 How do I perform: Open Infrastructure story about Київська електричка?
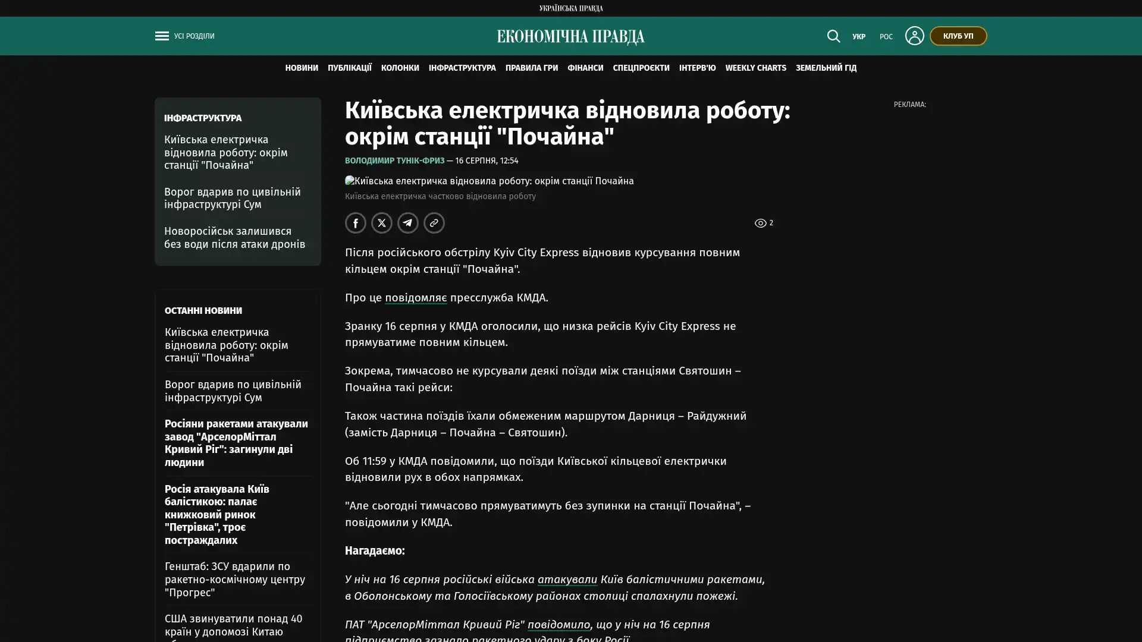[x=226, y=152]
